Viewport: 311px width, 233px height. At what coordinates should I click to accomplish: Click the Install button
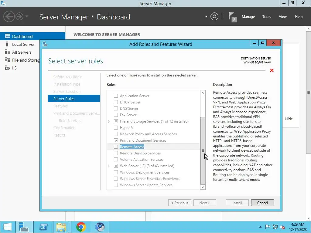pos(237,203)
